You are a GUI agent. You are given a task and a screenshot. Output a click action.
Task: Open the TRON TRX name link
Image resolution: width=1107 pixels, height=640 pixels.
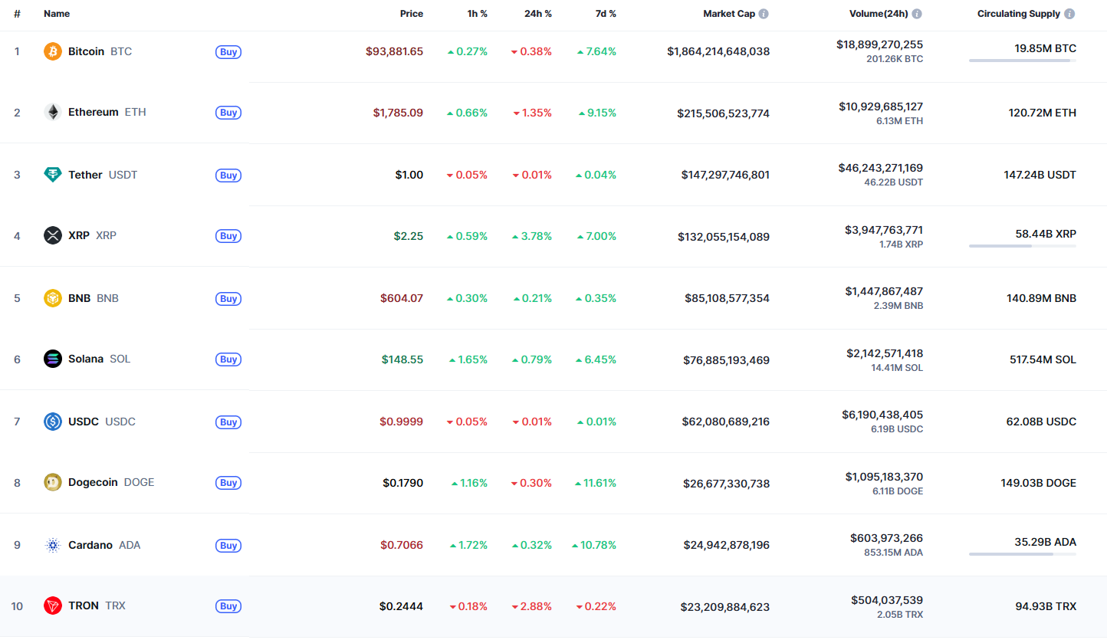pyautogui.click(x=97, y=606)
